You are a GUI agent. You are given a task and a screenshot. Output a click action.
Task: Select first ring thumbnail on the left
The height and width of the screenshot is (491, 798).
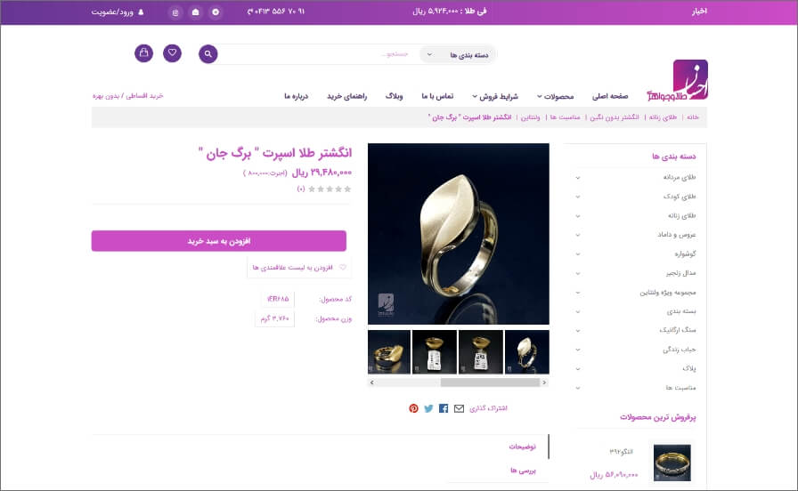[389, 351]
